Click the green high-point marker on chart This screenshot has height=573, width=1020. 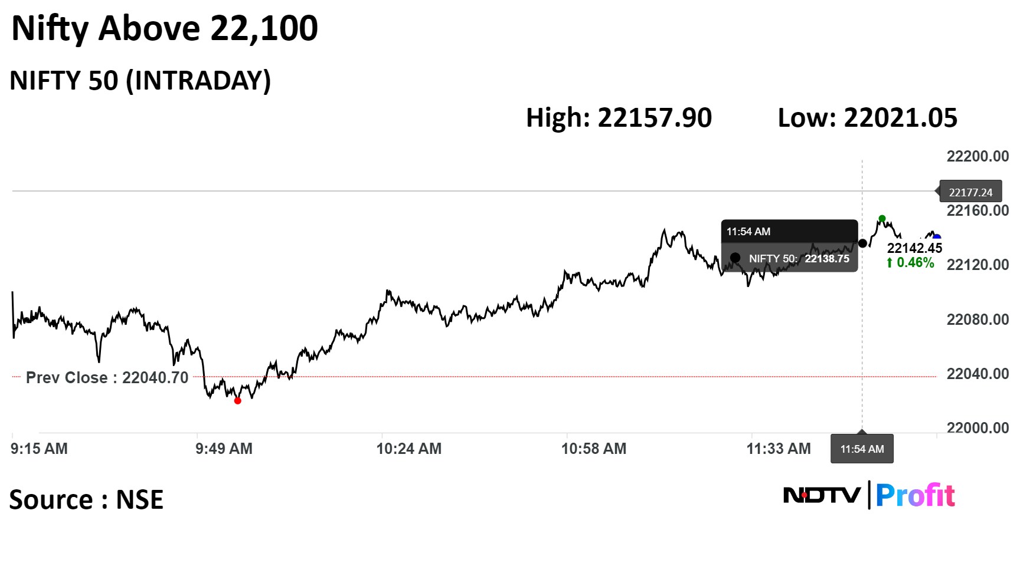[x=882, y=219]
